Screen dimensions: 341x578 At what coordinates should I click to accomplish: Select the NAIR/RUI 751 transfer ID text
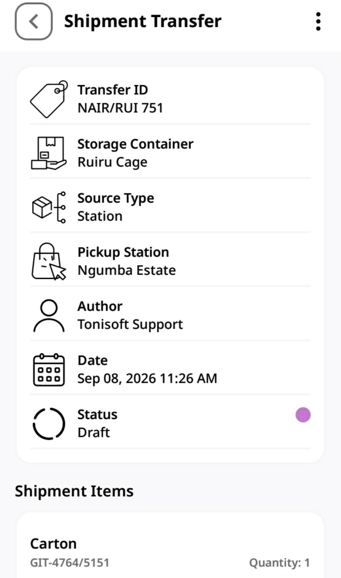click(120, 108)
